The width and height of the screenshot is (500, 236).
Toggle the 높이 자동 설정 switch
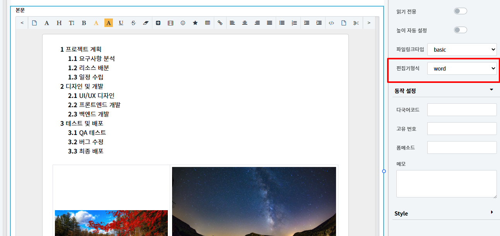coord(461,30)
